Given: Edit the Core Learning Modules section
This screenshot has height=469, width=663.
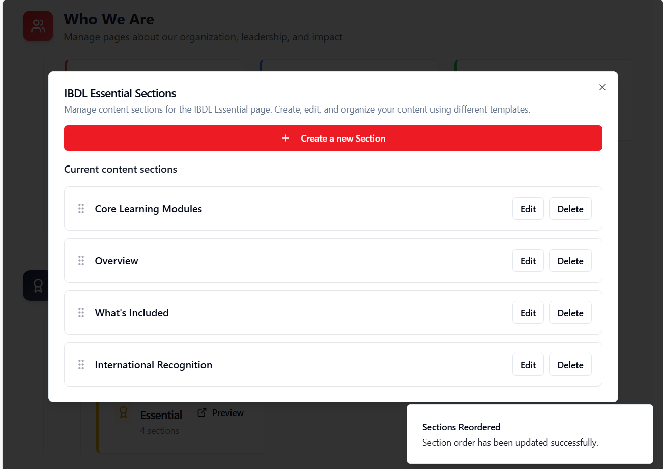Looking at the screenshot, I should point(528,209).
